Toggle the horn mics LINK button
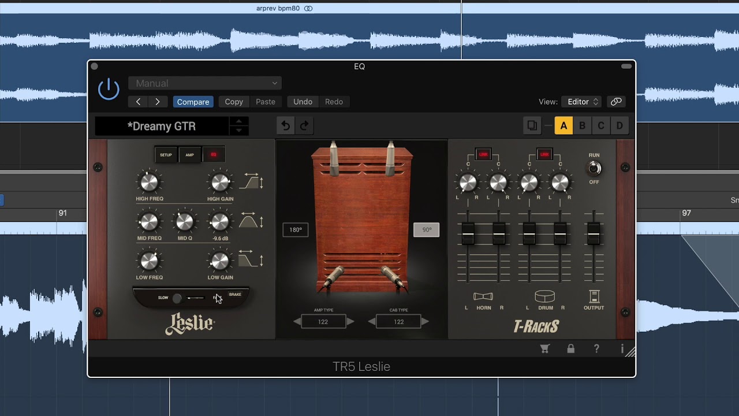This screenshot has height=416, width=739. 483,154
